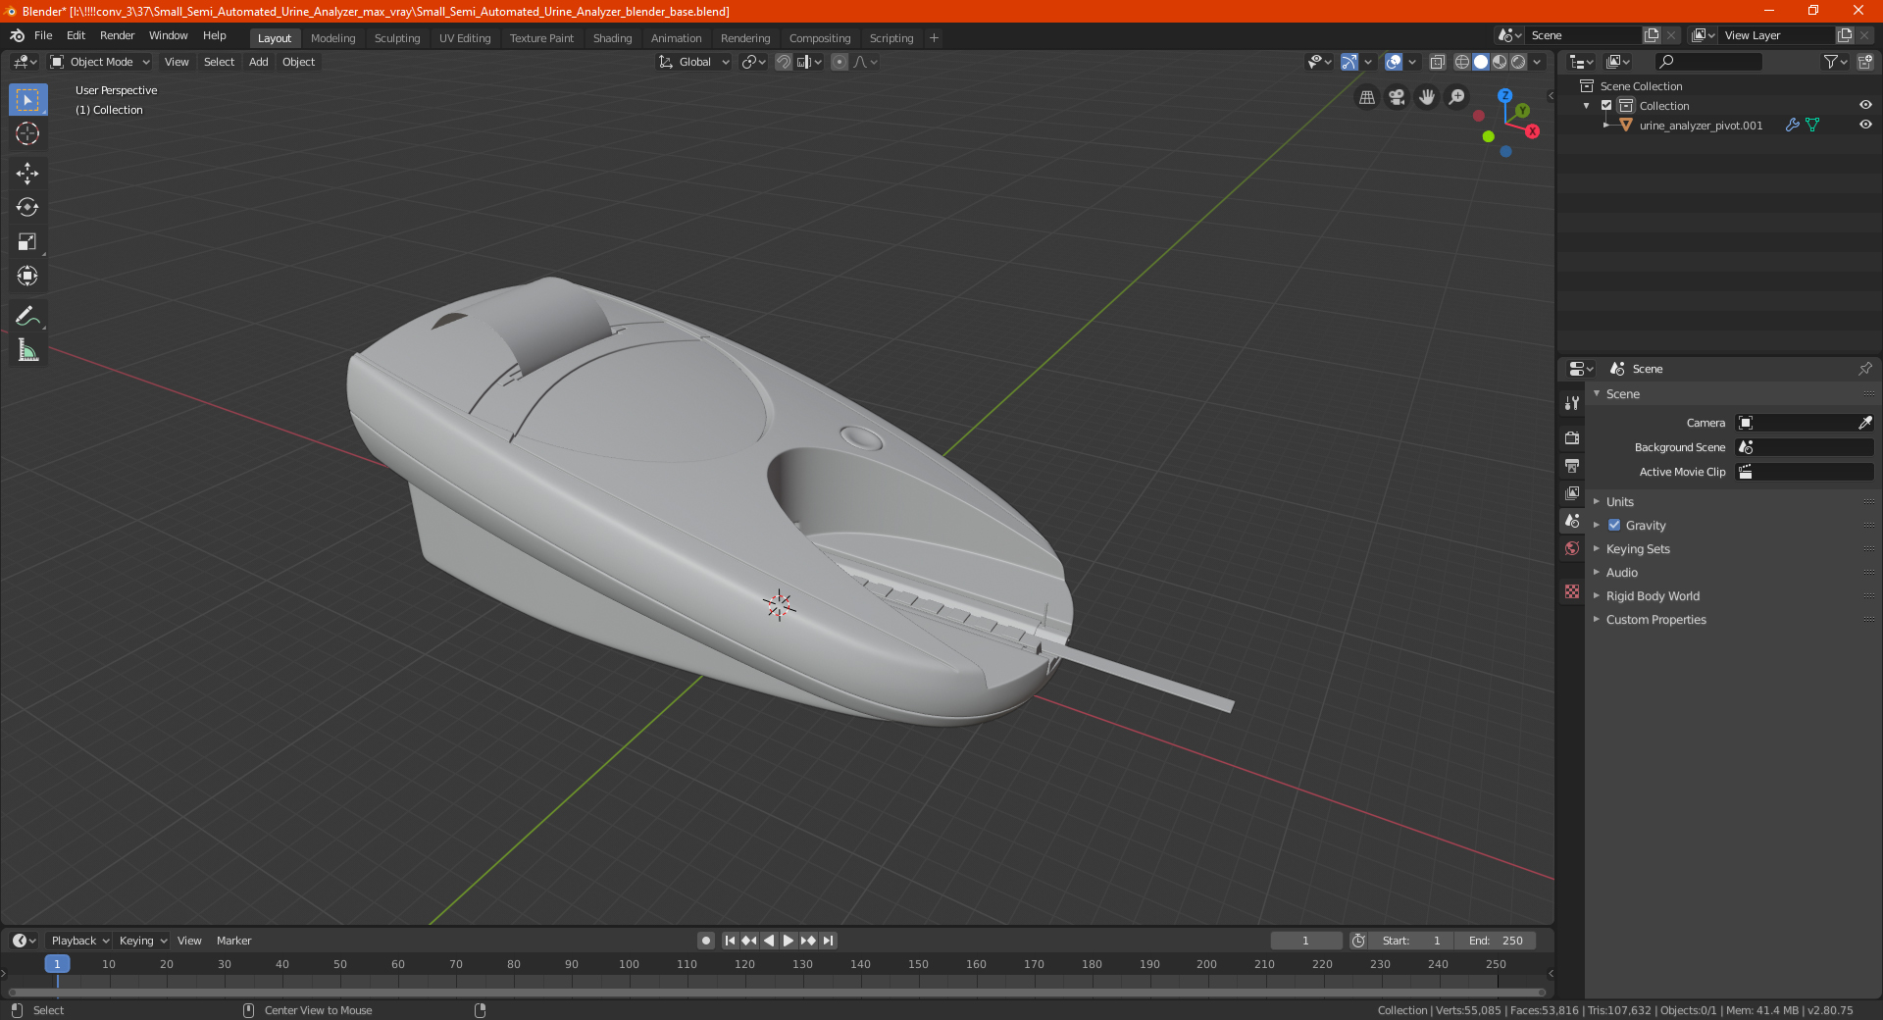Screen dimensions: 1883x1020
Task: Switch to Sculpting workspace tab
Action: pyautogui.click(x=397, y=38)
